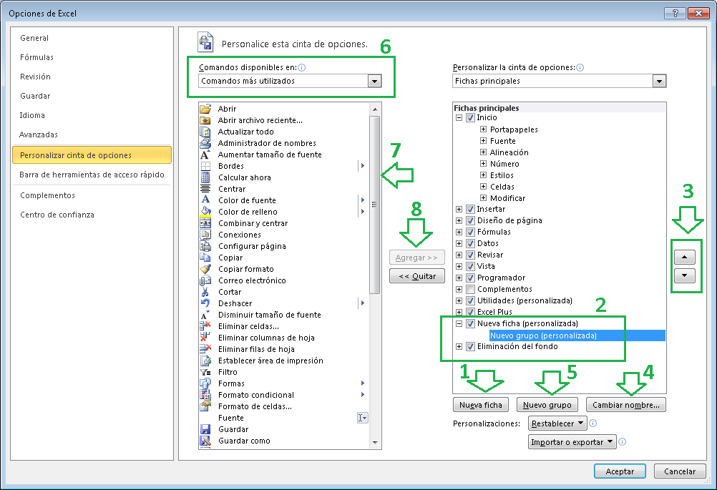
Task: Click the Nuevo grupo button
Action: (547, 405)
